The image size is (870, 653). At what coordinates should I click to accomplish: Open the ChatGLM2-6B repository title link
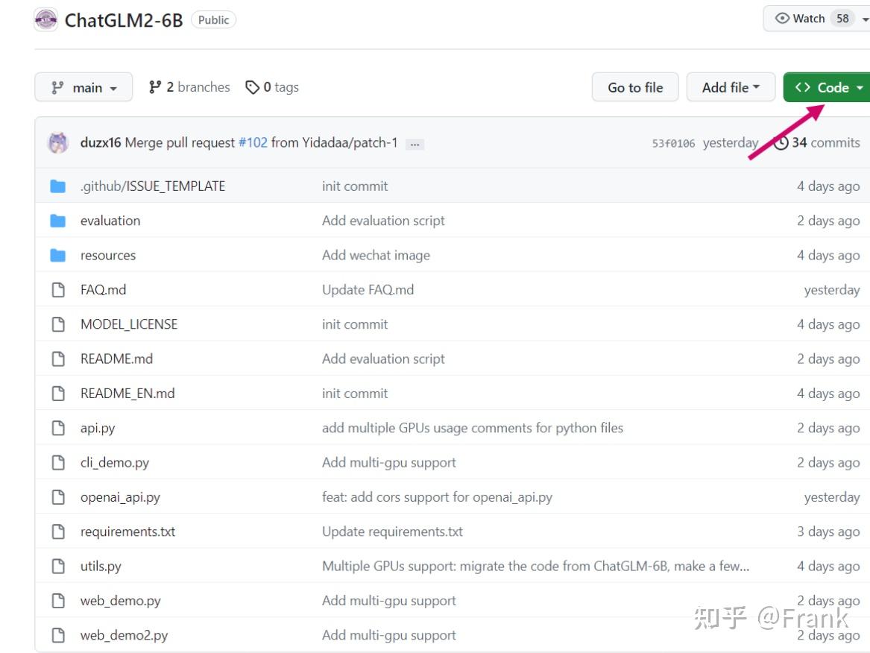tap(124, 21)
